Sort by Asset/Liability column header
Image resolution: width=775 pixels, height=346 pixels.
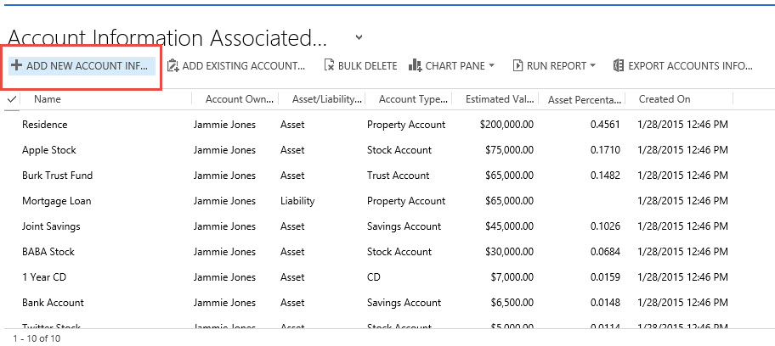tap(326, 99)
